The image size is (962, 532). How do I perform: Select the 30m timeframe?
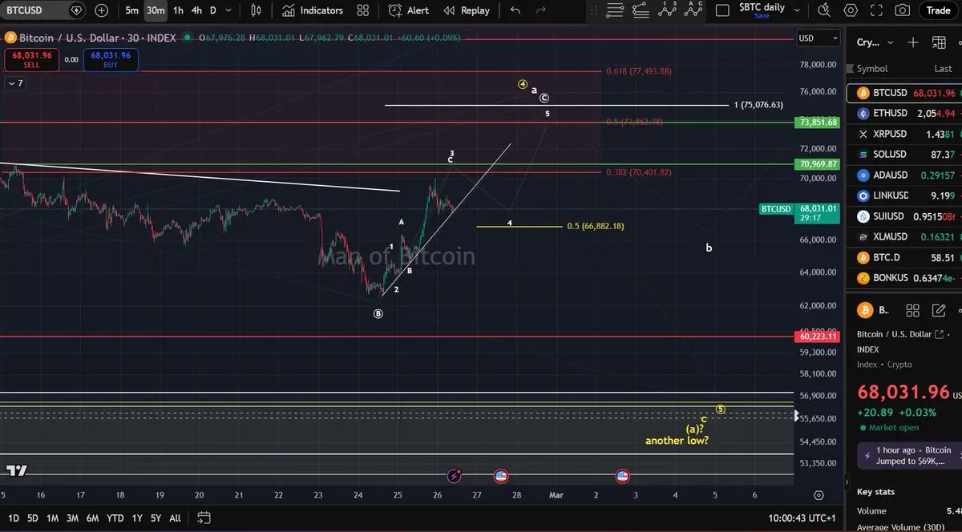click(156, 10)
